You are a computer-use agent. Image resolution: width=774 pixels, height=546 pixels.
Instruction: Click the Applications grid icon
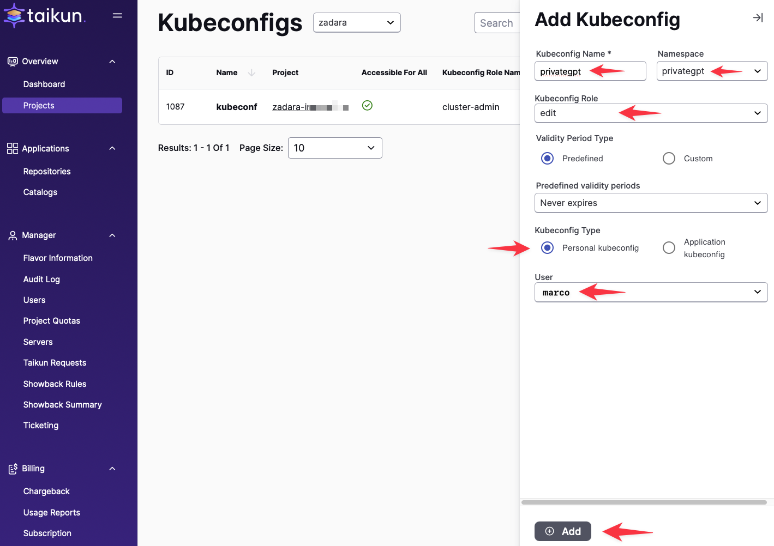click(x=13, y=148)
